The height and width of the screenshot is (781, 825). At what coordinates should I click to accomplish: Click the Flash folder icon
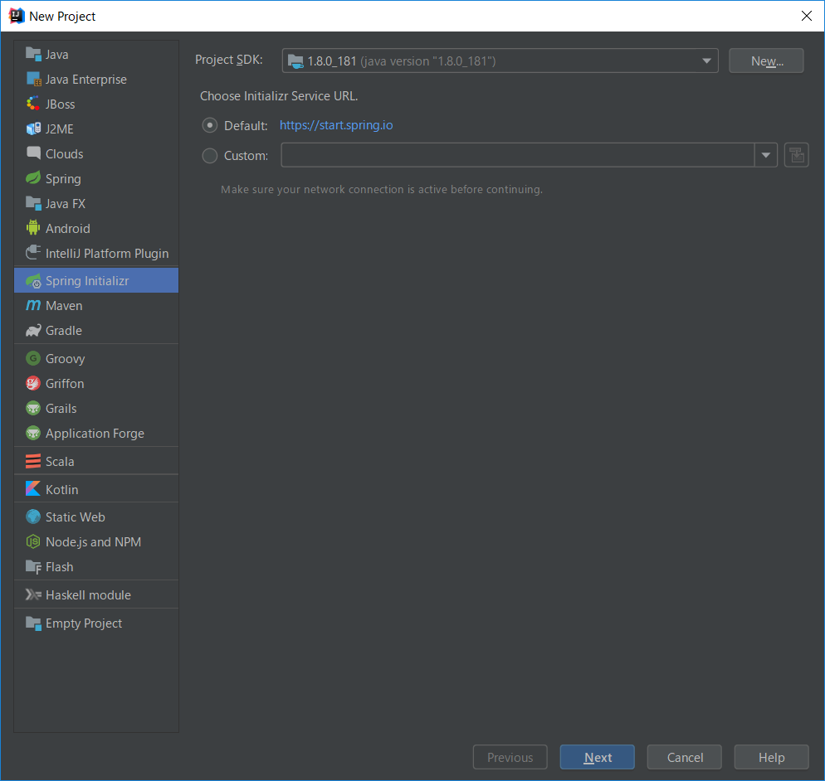(33, 566)
